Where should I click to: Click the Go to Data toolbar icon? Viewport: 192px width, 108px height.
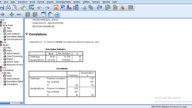tap(56, 7)
